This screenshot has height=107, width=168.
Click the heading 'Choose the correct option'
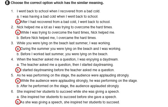[x=57, y=3]
